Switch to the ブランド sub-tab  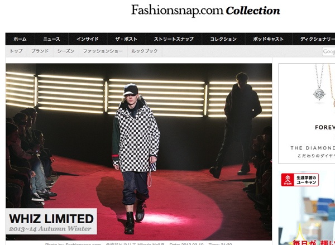pos(40,51)
